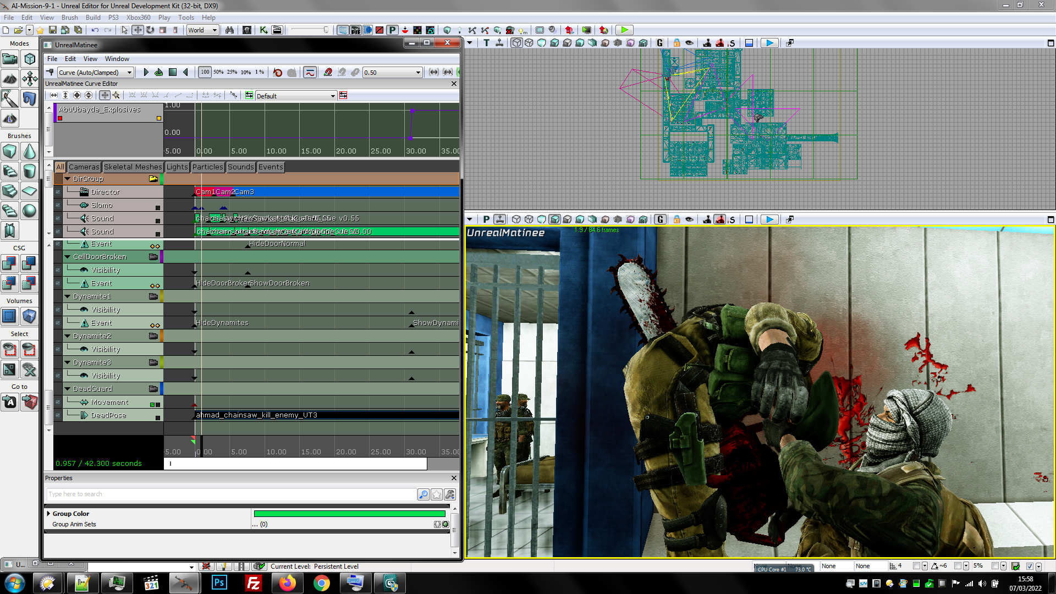Screen dimensions: 1056x594
Task: Toggle curve editor in Matinee toolbar
Action: pos(310,72)
